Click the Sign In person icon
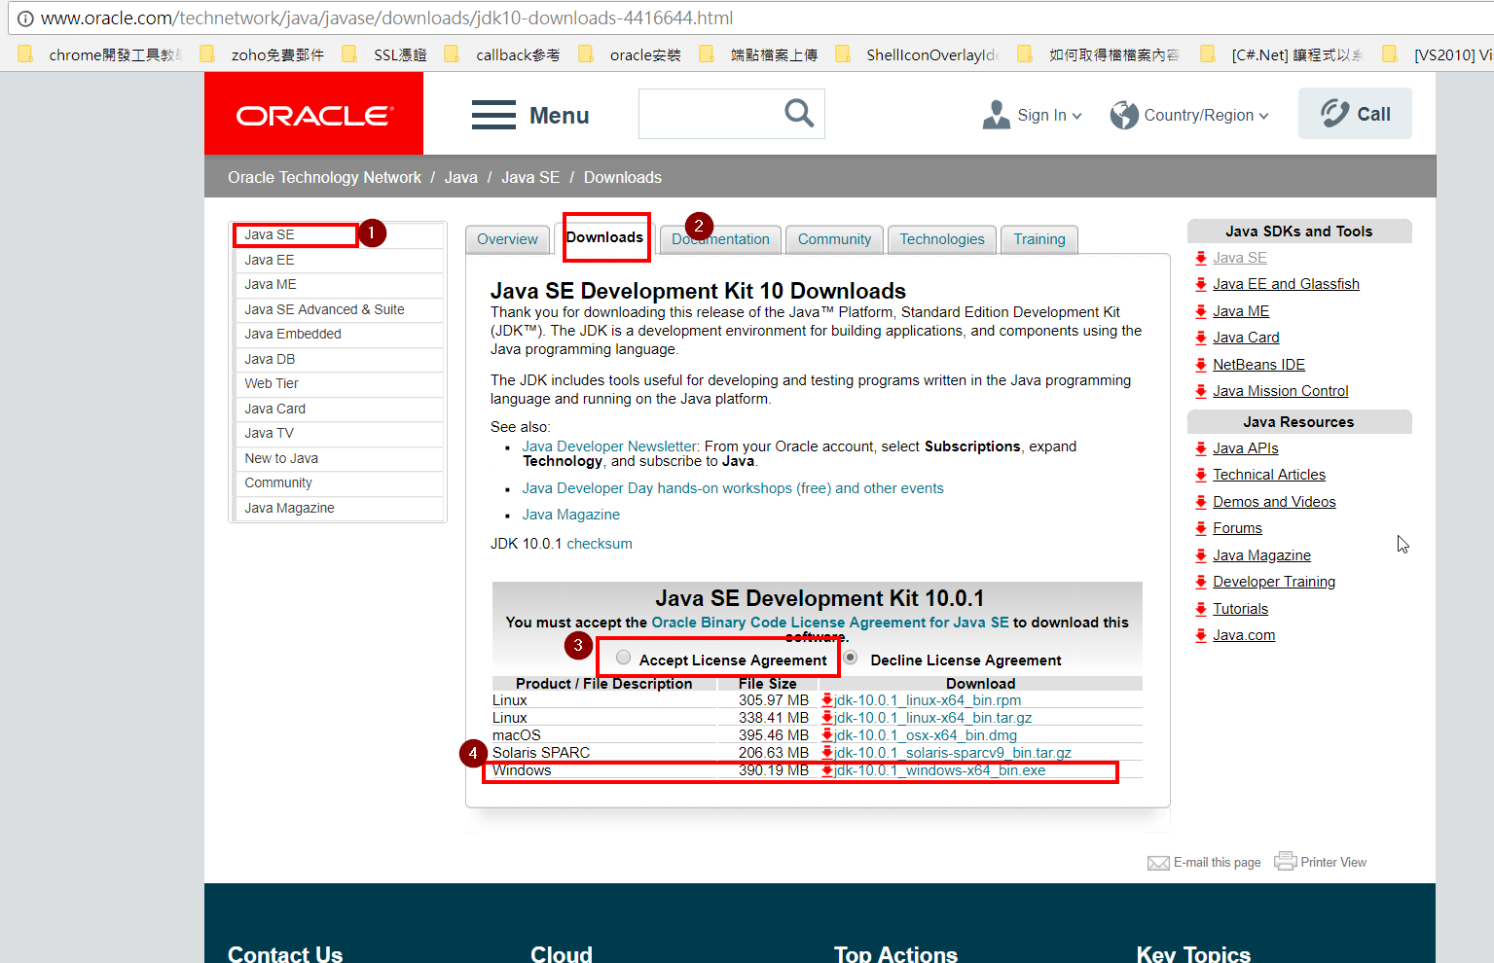1494x963 pixels. 997,115
